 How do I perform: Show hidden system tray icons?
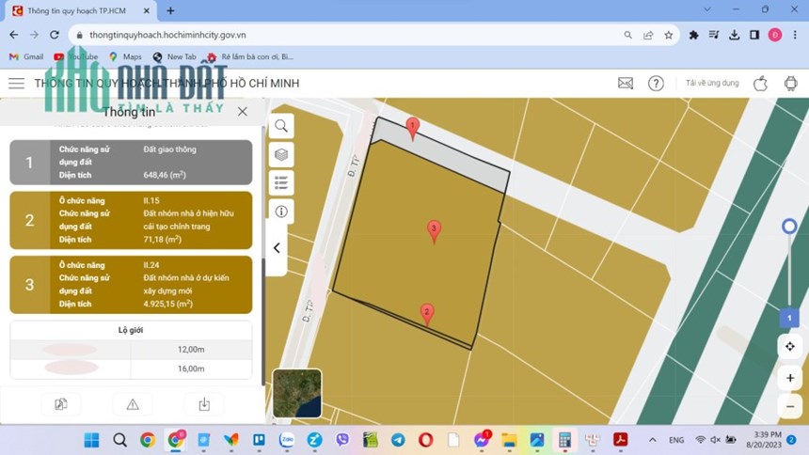click(x=653, y=440)
